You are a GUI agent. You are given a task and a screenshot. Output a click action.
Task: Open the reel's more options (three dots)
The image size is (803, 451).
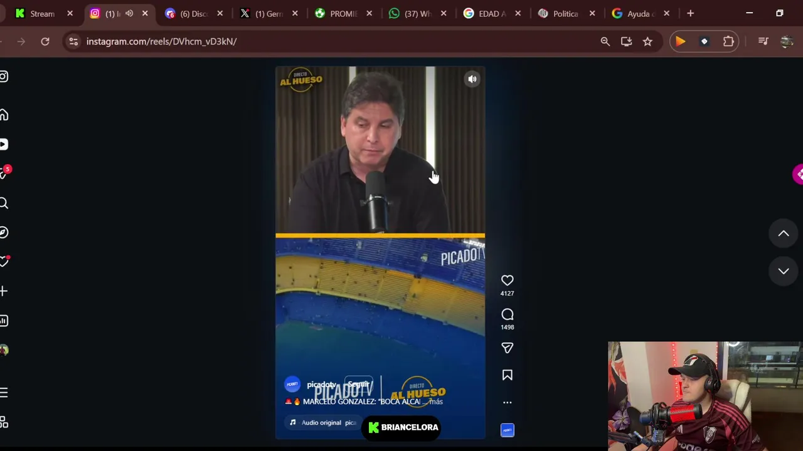click(x=507, y=403)
